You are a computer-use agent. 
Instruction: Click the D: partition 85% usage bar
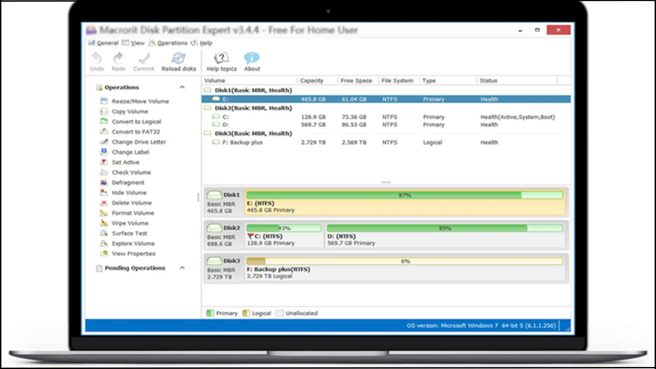(x=445, y=228)
